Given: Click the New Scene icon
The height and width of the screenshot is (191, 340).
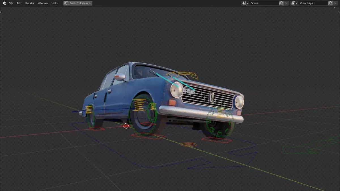Looking at the screenshot, I should pyautogui.click(x=281, y=3).
